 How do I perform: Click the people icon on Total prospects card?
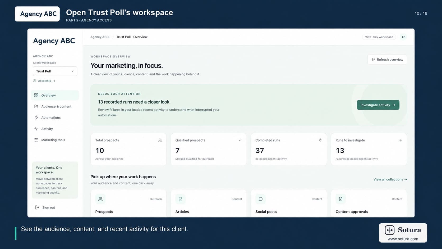[160, 140]
